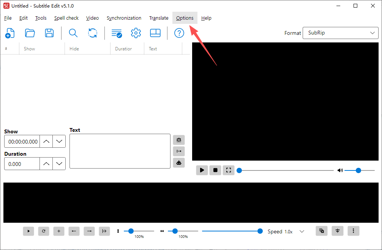
Task: Click the middle button right of the Text box
Action: coord(179,151)
